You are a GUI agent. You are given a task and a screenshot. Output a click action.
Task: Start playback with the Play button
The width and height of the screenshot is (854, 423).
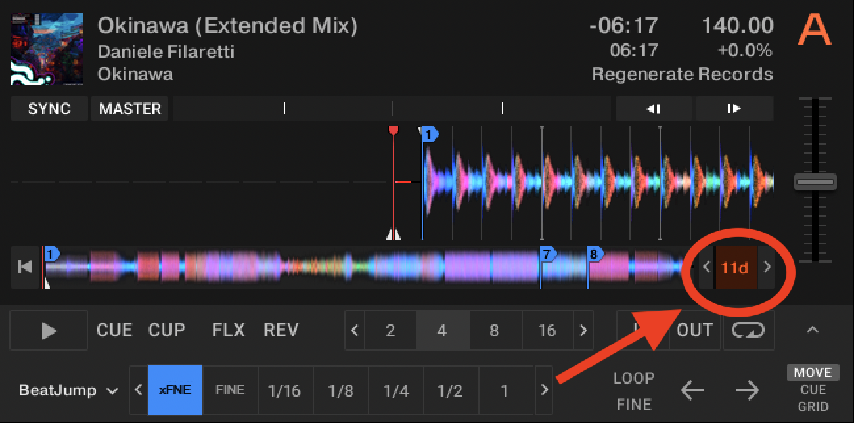tap(49, 330)
